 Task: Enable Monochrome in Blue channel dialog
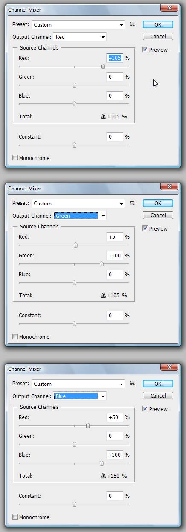(x=15, y=517)
